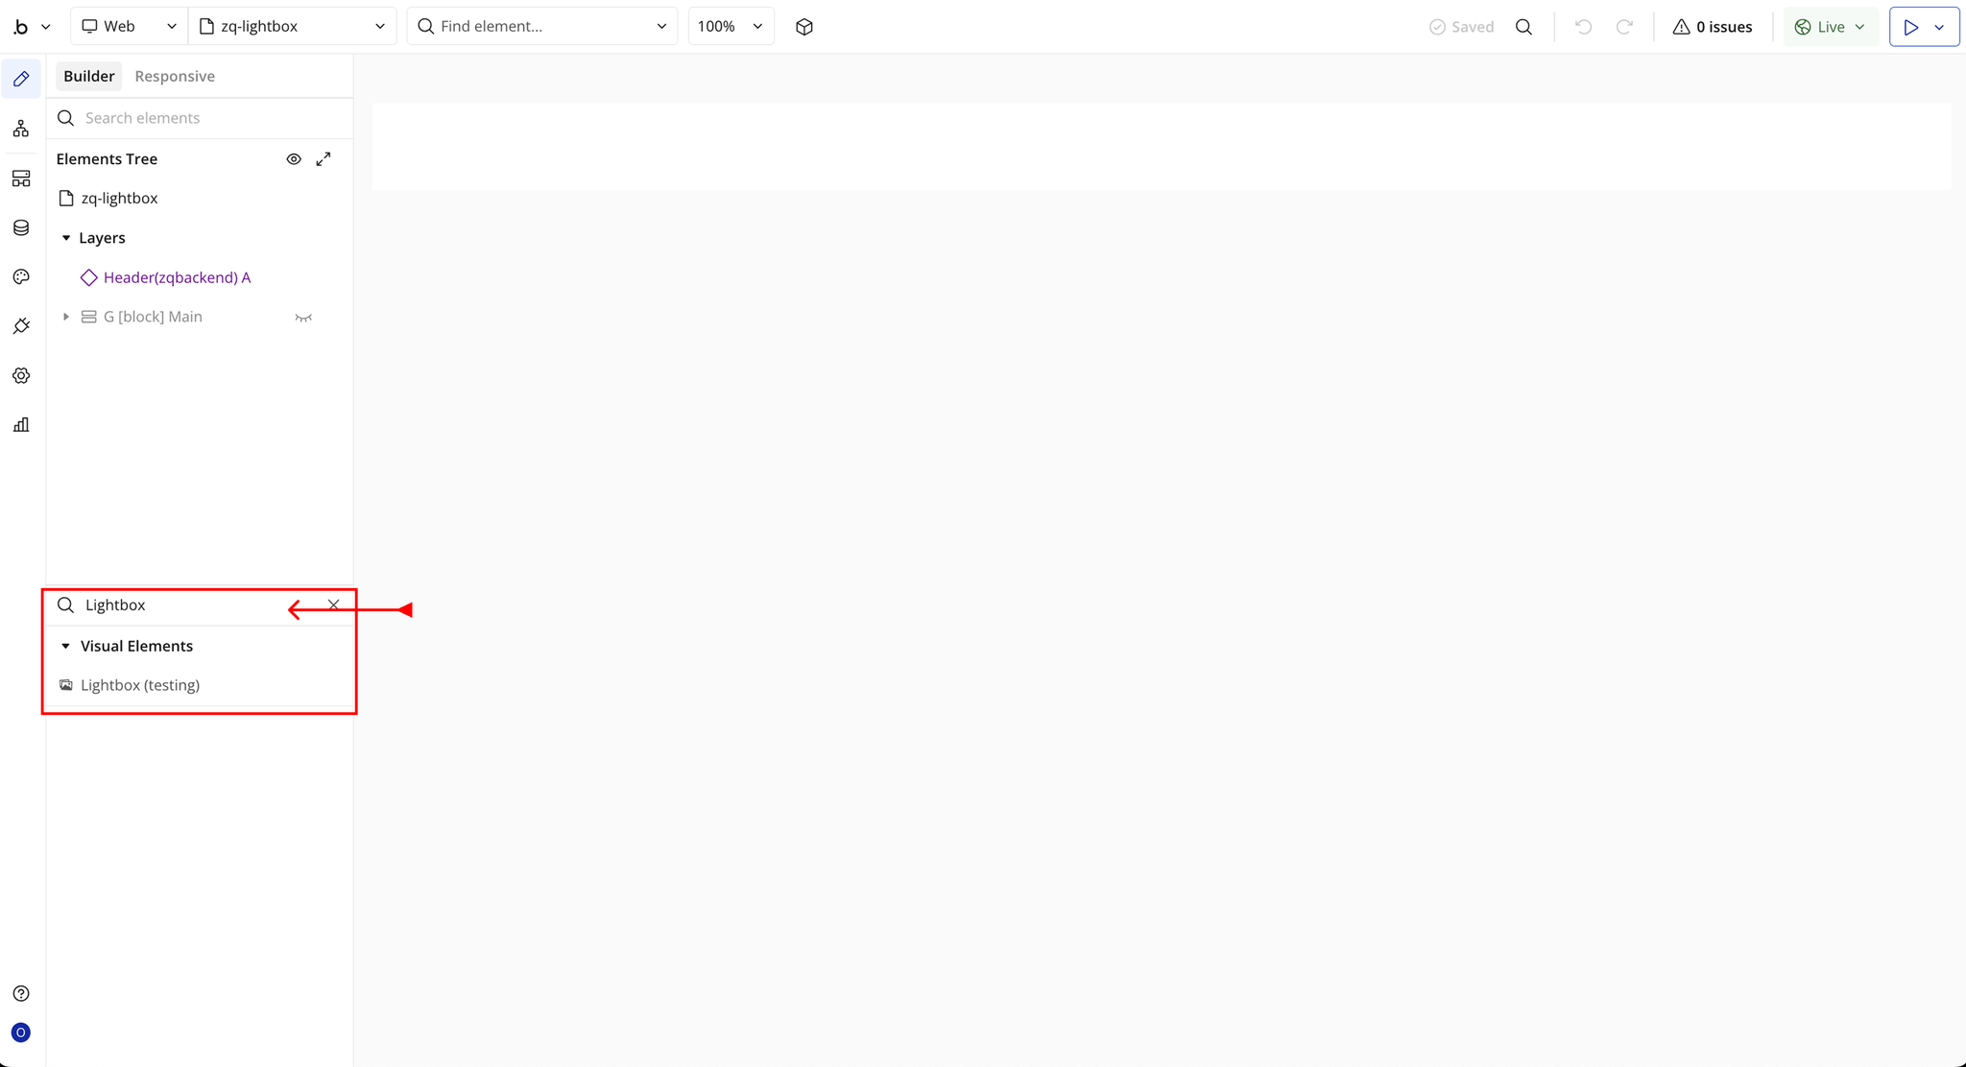This screenshot has width=1966, height=1067.
Task: Open the Workflow tab icon in sidebar
Action: pyautogui.click(x=21, y=129)
